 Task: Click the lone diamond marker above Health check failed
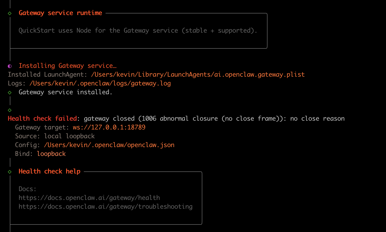click(x=10, y=110)
